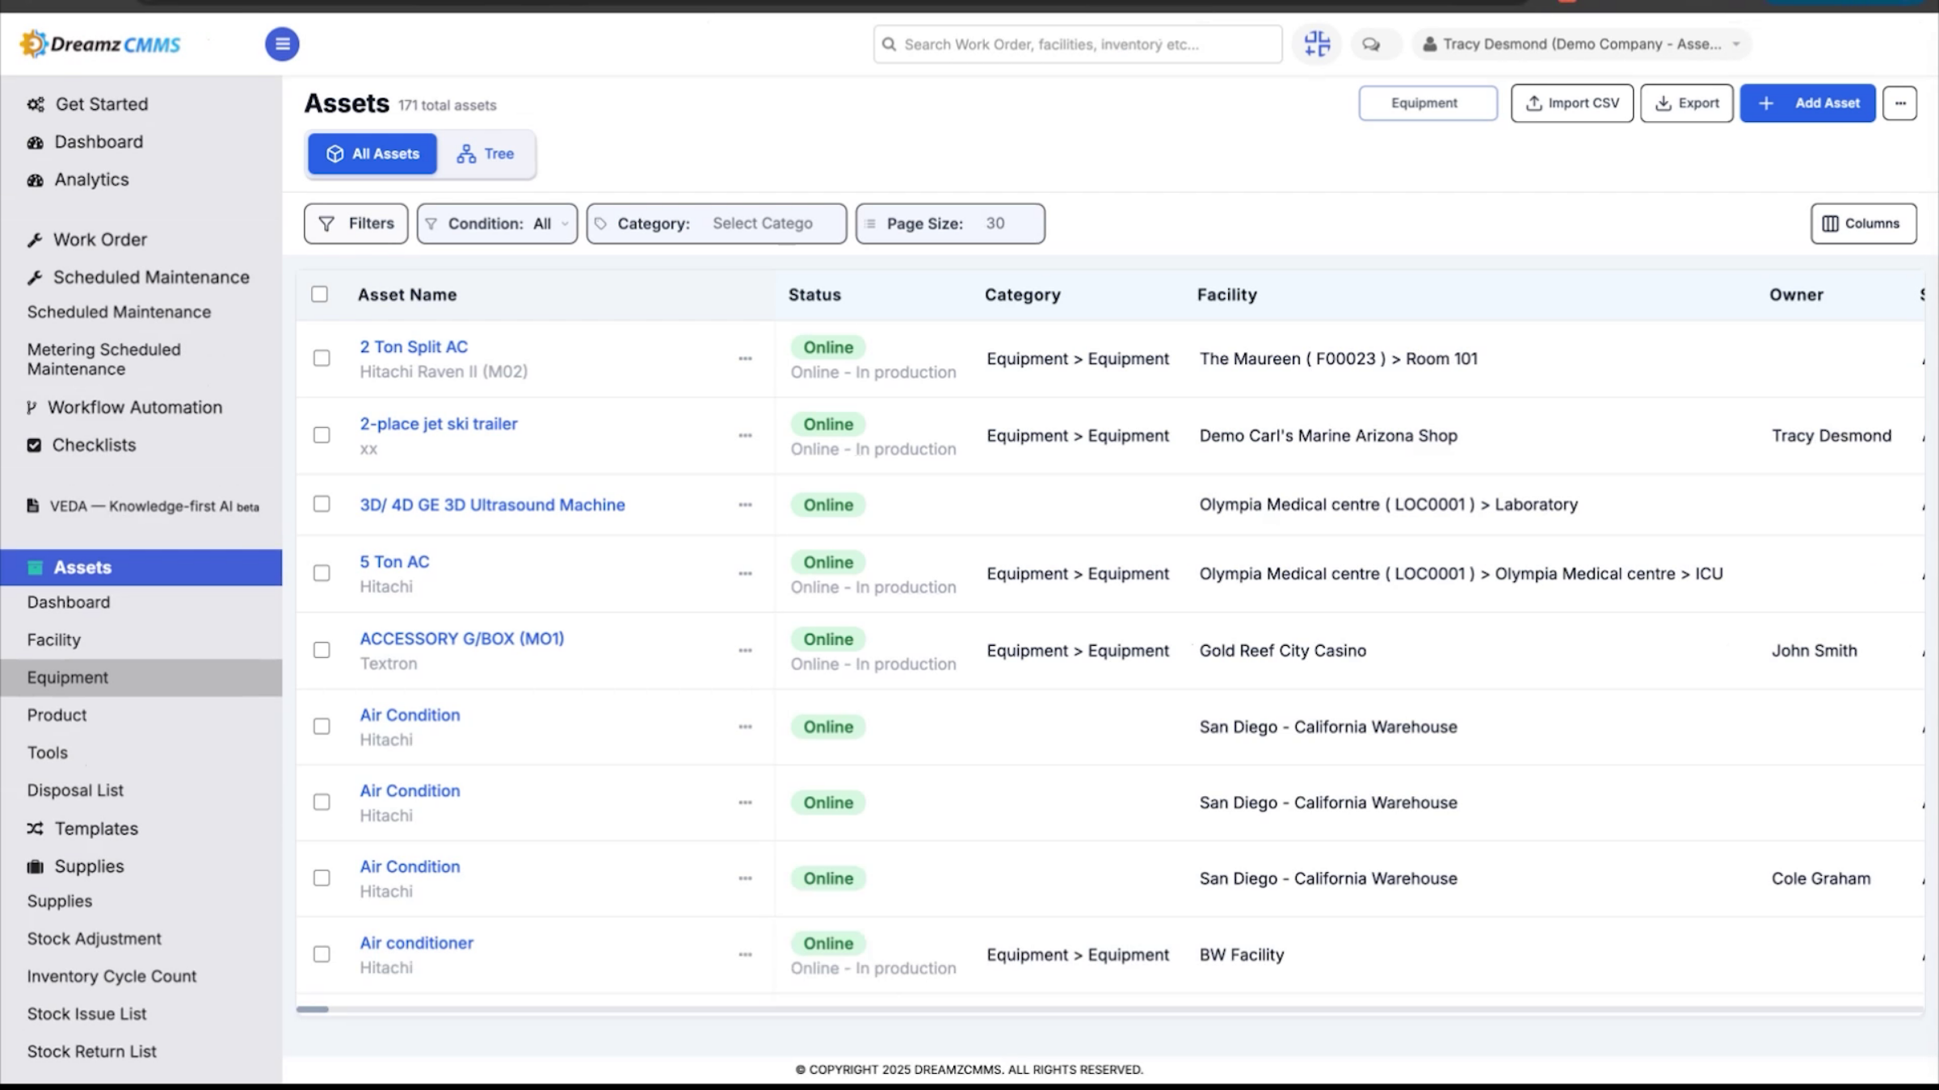Open the Columns chooser
The image size is (1939, 1090).
coord(1863,224)
